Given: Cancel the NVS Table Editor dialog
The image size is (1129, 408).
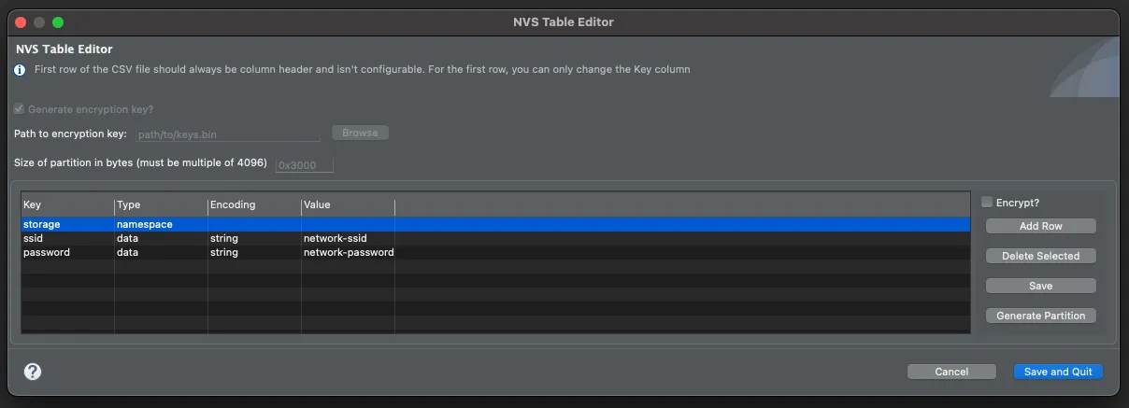Looking at the screenshot, I should (x=951, y=372).
